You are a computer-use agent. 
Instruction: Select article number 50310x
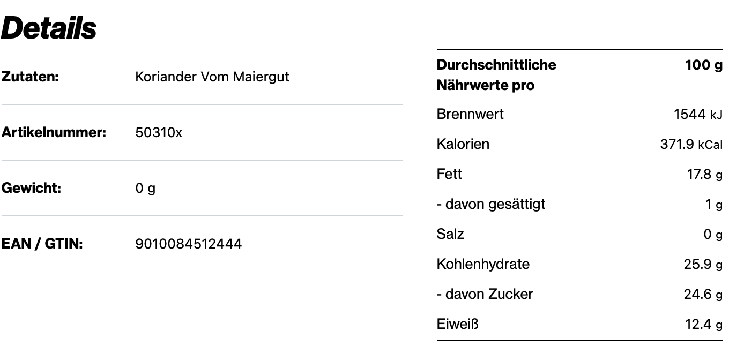point(159,132)
